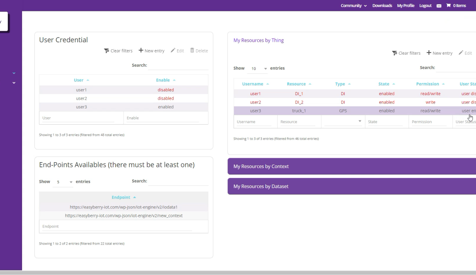
Task: Focus the End-Points search field
Action: pyautogui.click(x=178, y=181)
